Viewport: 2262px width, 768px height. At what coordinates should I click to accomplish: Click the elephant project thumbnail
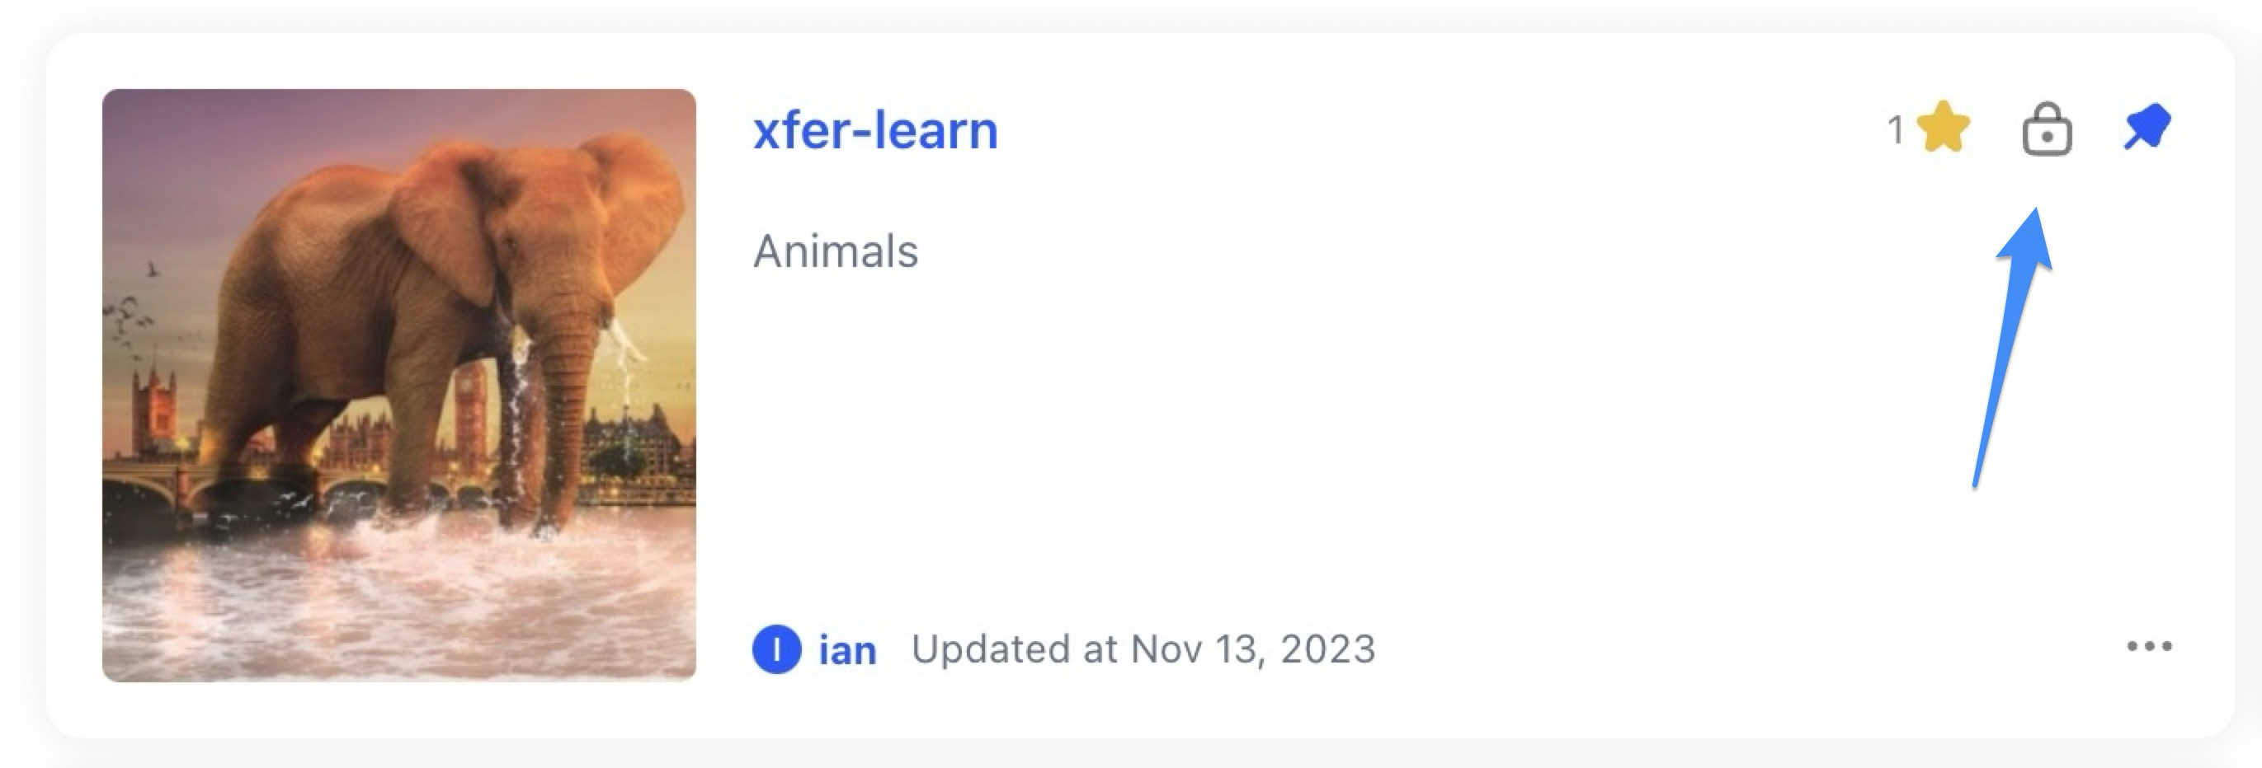click(398, 385)
